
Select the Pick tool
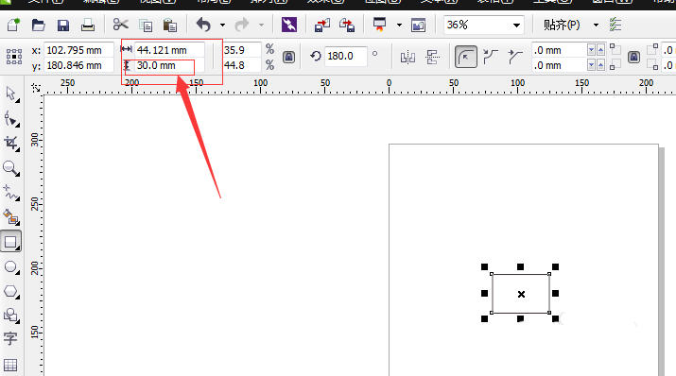pyautogui.click(x=11, y=94)
